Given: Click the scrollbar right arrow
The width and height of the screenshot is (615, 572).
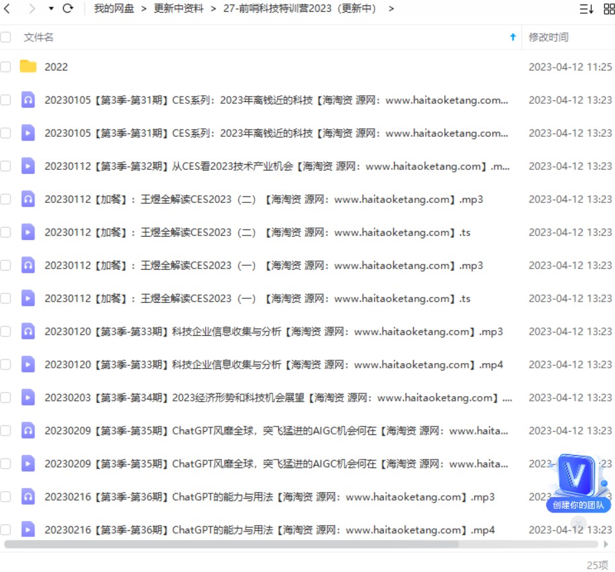Looking at the screenshot, I should 606,544.
